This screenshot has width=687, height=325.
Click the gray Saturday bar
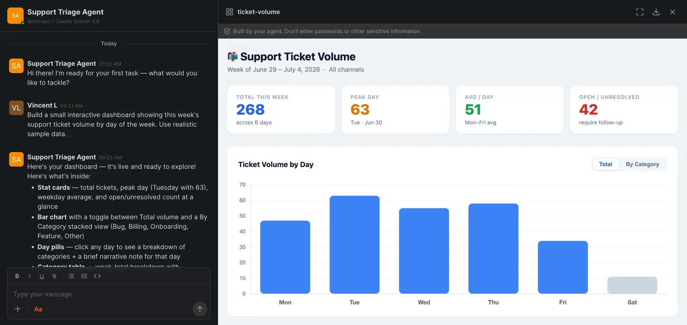pyautogui.click(x=632, y=285)
